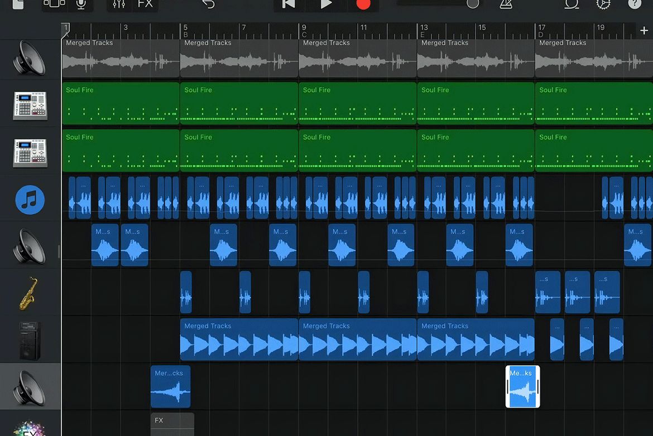Select the saxophone track header
653x436 pixels.
[30, 294]
